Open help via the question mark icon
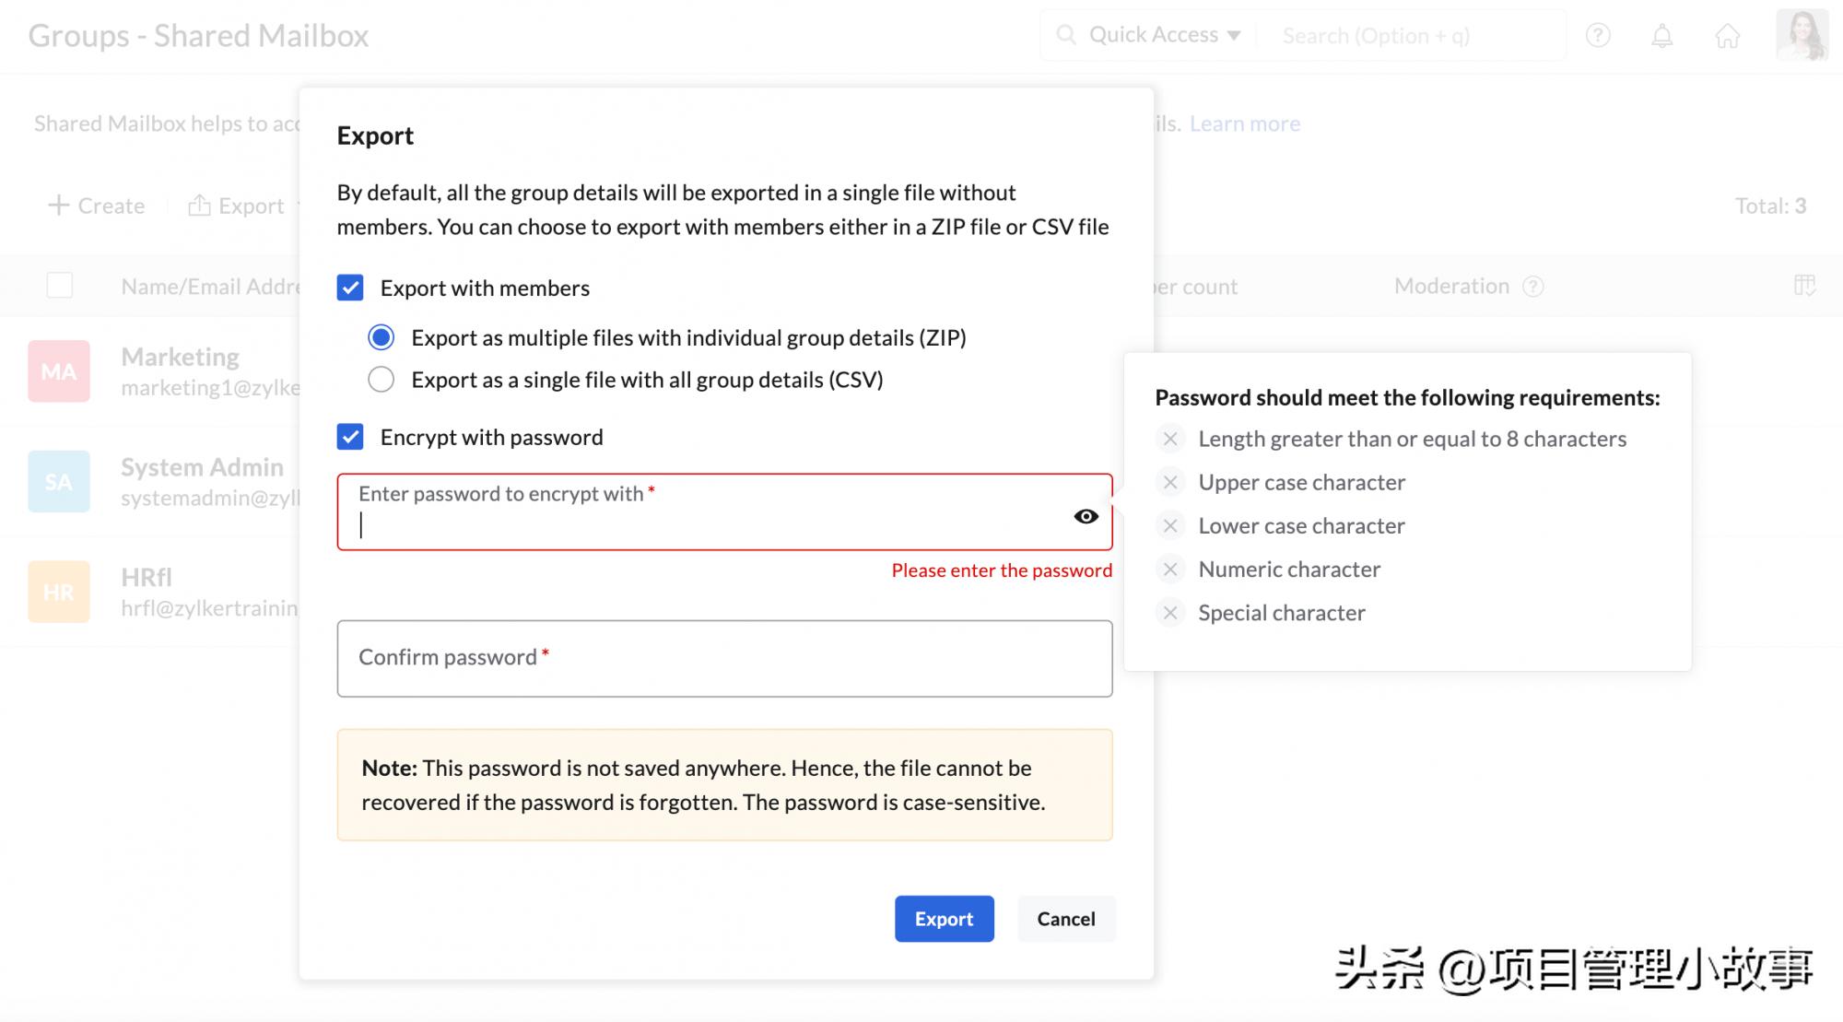1843x1022 pixels. click(x=1598, y=35)
